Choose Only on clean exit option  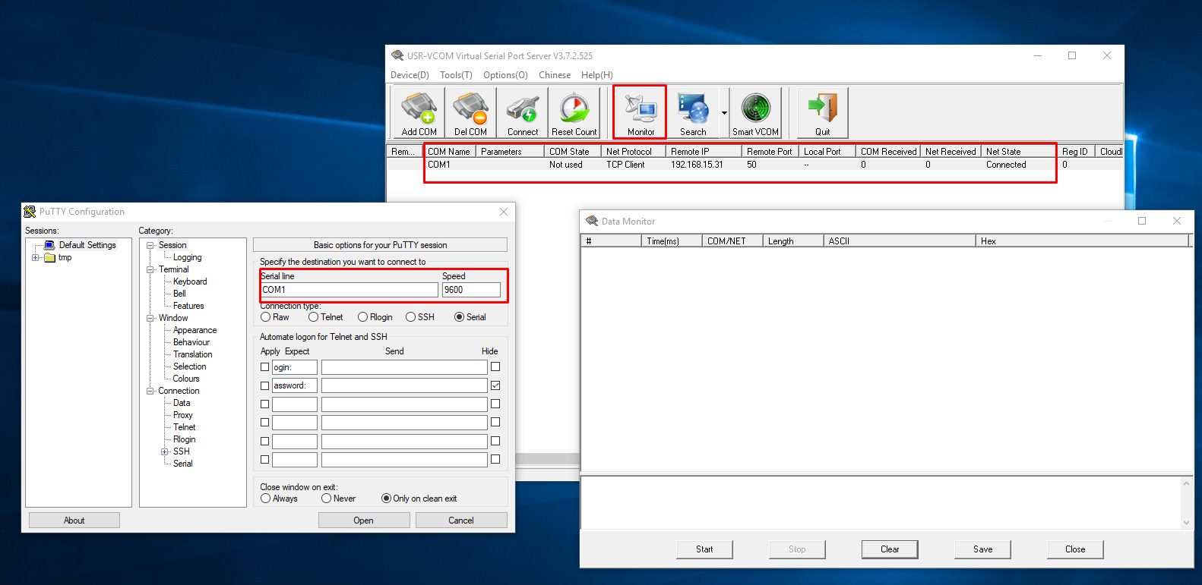pos(386,499)
